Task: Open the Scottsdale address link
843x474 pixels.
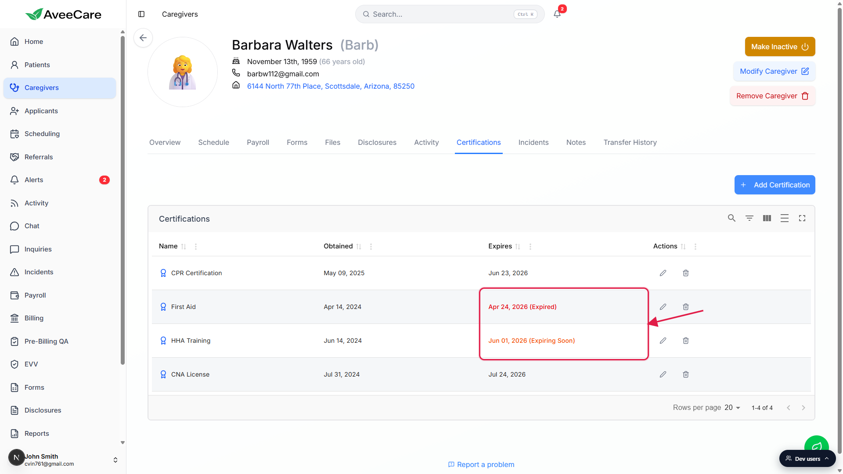Action: [x=331, y=86]
